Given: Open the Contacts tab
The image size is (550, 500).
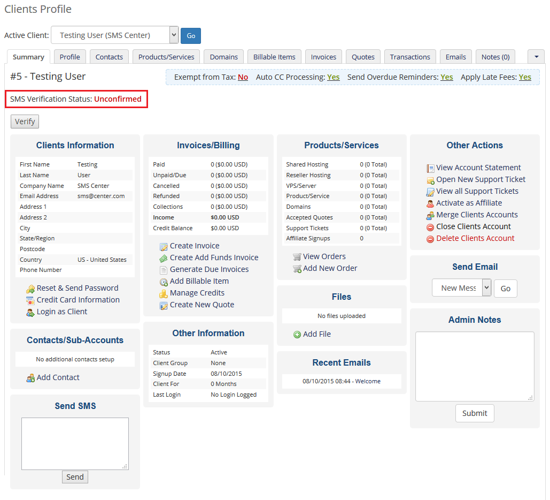Looking at the screenshot, I should click(109, 57).
